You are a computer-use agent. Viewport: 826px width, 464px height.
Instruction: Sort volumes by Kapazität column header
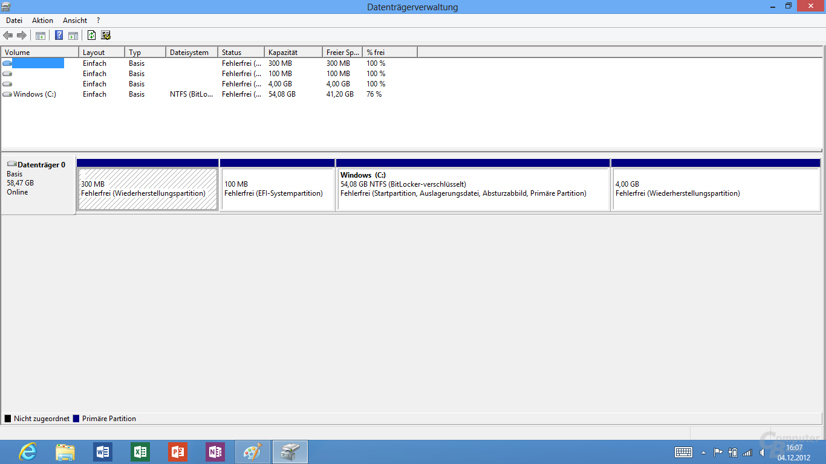point(293,53)
